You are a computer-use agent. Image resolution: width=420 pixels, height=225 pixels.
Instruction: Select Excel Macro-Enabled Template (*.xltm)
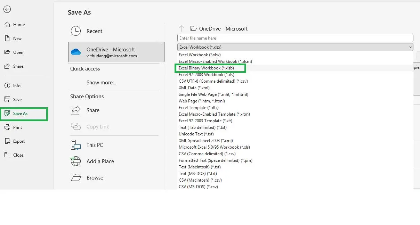tap(214, 114)
